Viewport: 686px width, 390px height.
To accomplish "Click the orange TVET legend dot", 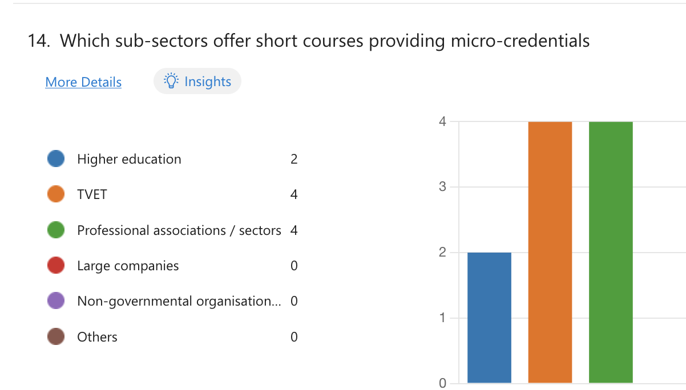I will click(56, 194).
